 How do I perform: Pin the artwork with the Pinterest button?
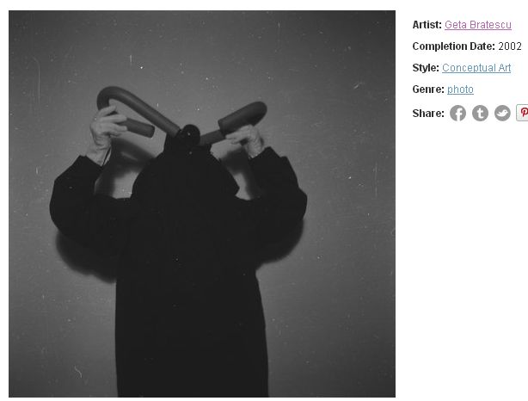point(522,113)
